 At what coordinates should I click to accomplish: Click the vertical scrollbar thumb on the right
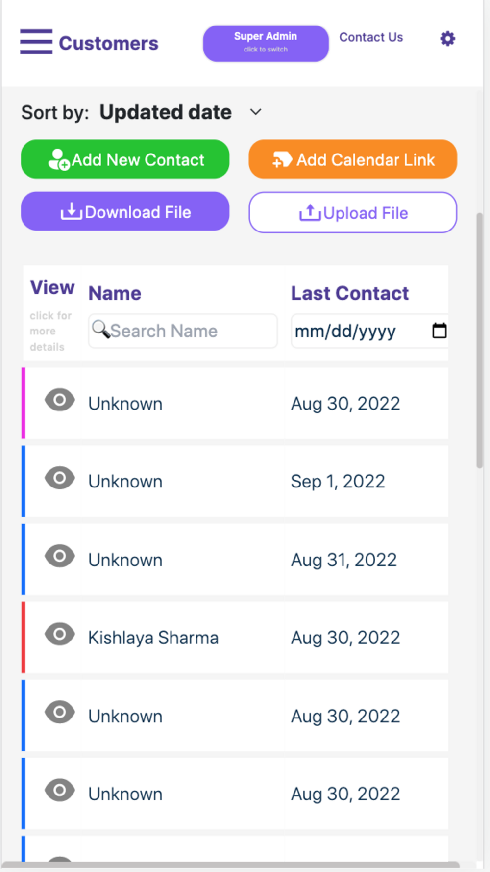(480, 340)
